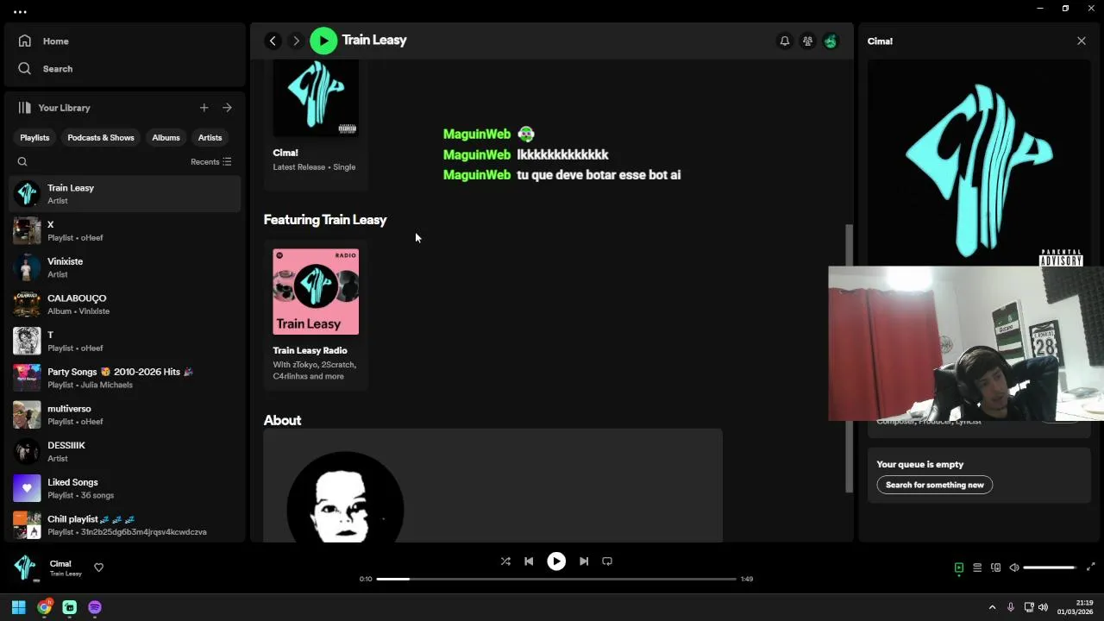The height and width of the screenshot is (621, 1104).
Task: Open the Liked Songs playlist
Action: pos(125,488)
